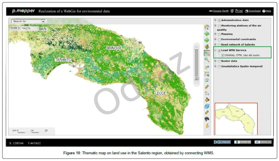Viewport: 279px width, 161px height.
Task: Open the Help menu item
Action: point(268,11)
